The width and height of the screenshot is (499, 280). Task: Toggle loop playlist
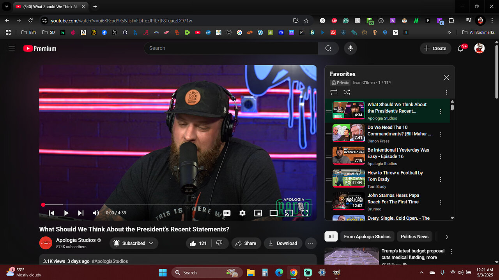coord(334,92)
